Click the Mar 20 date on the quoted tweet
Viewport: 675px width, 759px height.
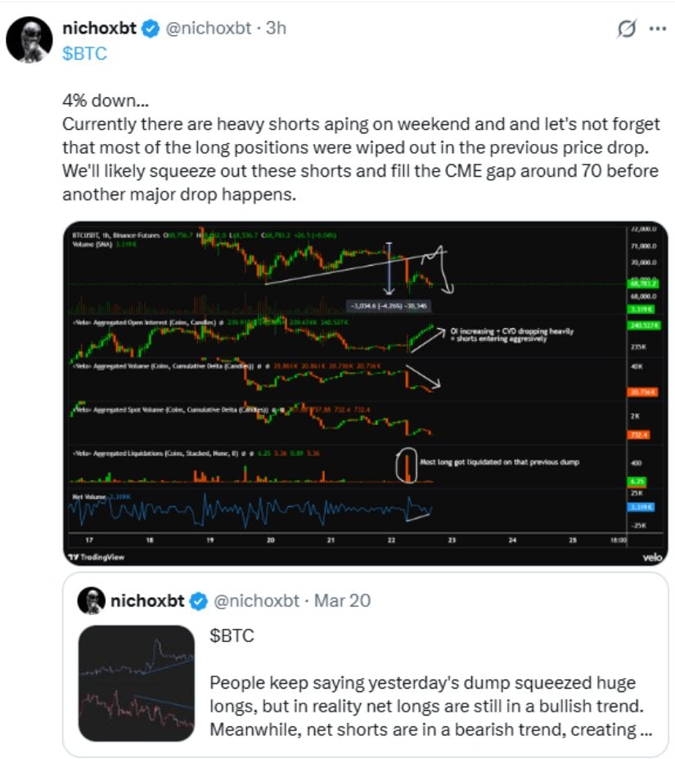coord(342,601)
